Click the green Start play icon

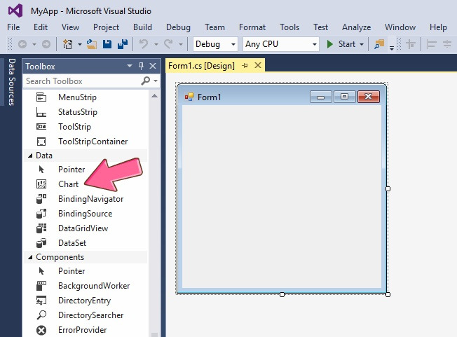click(330, 44)
